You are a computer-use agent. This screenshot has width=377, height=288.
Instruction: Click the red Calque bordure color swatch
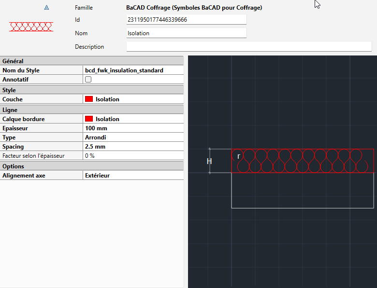(x=89, y=119)
